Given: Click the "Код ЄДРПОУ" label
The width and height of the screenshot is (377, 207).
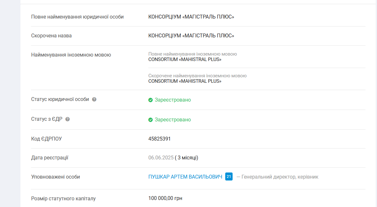Looking at the screenshot, I should pos(47,139).
